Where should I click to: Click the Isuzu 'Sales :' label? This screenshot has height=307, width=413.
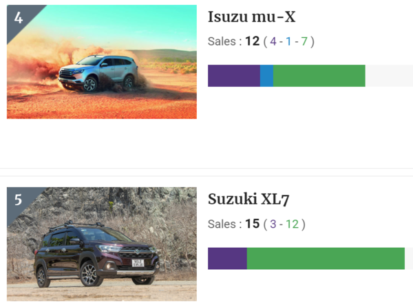click(224, 41)
